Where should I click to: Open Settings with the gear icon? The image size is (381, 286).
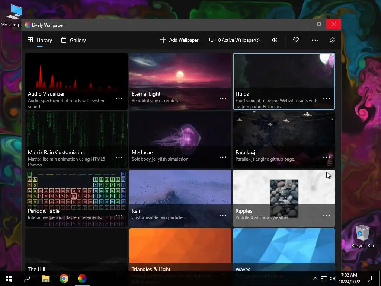332,40
